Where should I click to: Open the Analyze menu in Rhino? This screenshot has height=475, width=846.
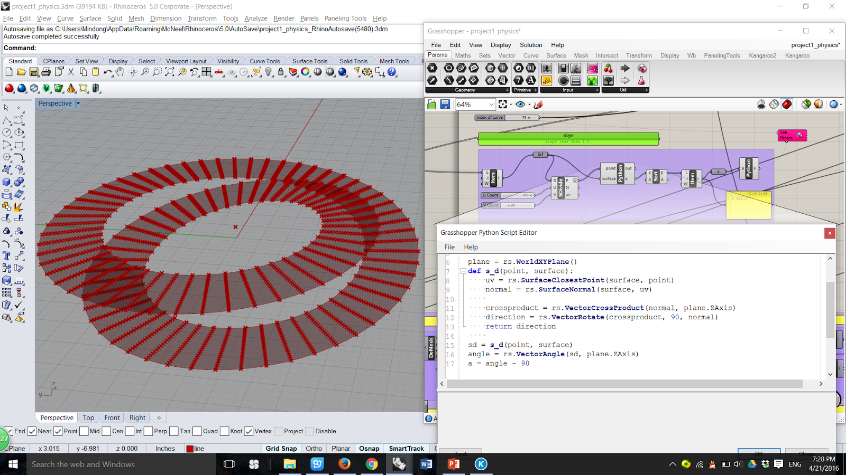(x=255, y=18)
